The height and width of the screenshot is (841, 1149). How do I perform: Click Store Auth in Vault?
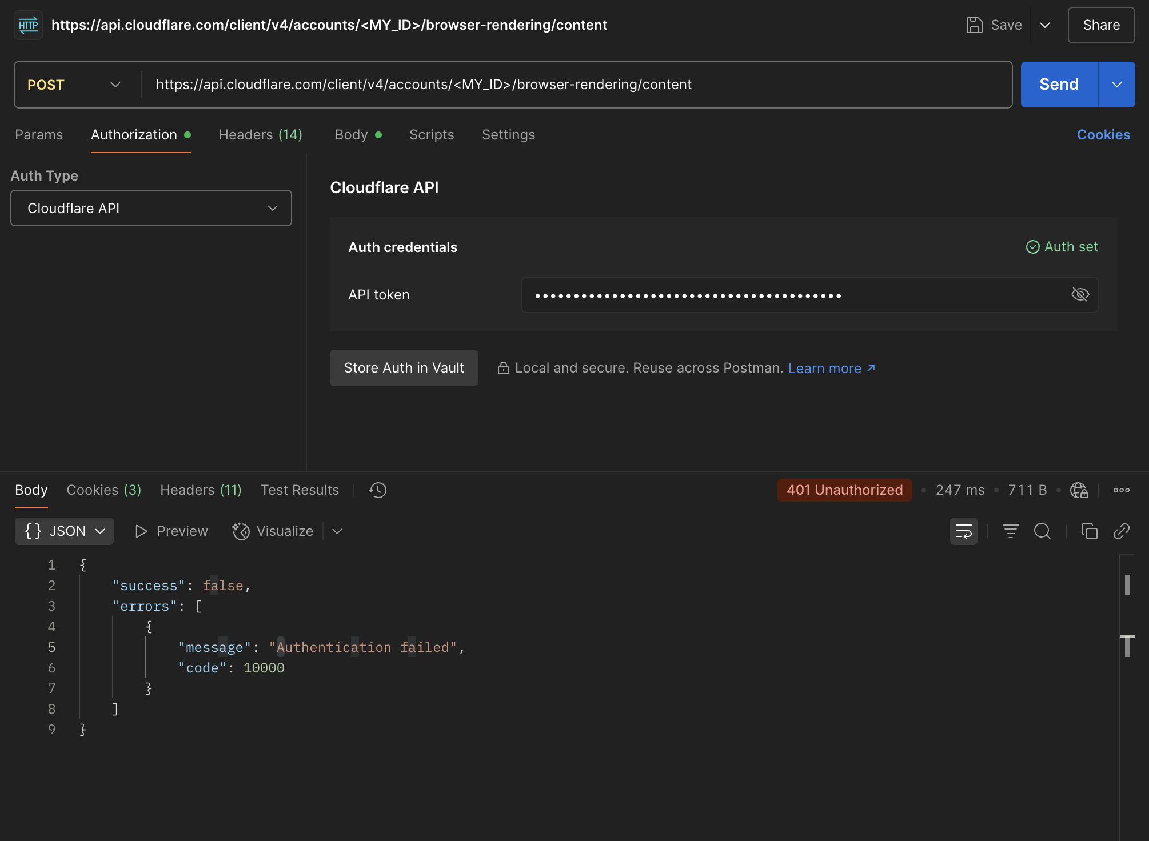[x=404, y=367]
